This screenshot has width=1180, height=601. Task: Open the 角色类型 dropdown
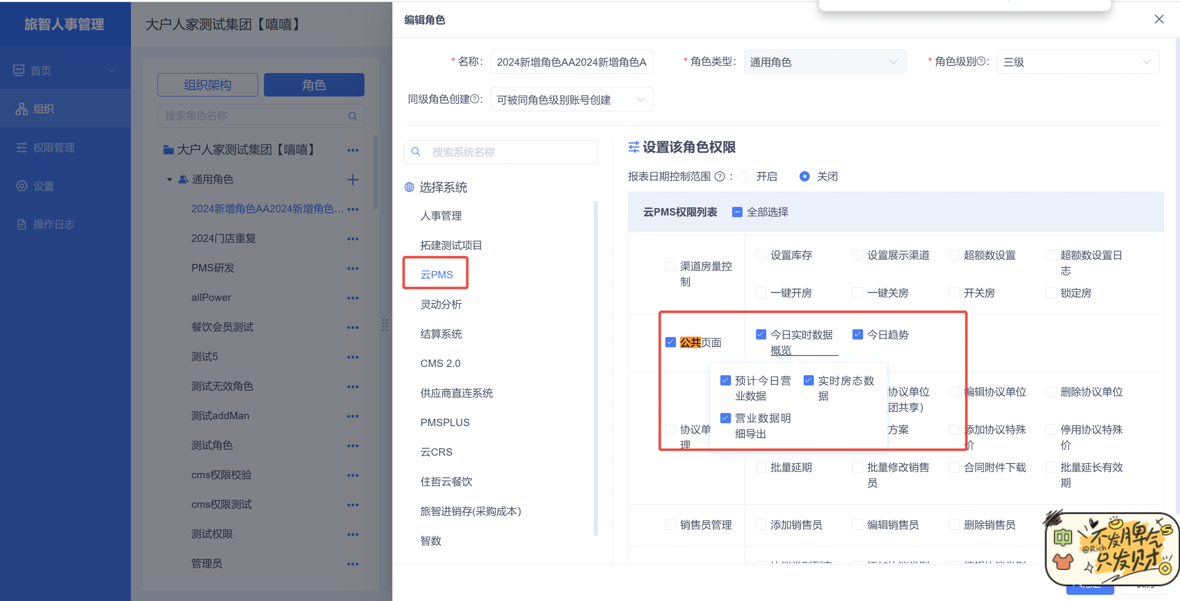tap(825, 62)
